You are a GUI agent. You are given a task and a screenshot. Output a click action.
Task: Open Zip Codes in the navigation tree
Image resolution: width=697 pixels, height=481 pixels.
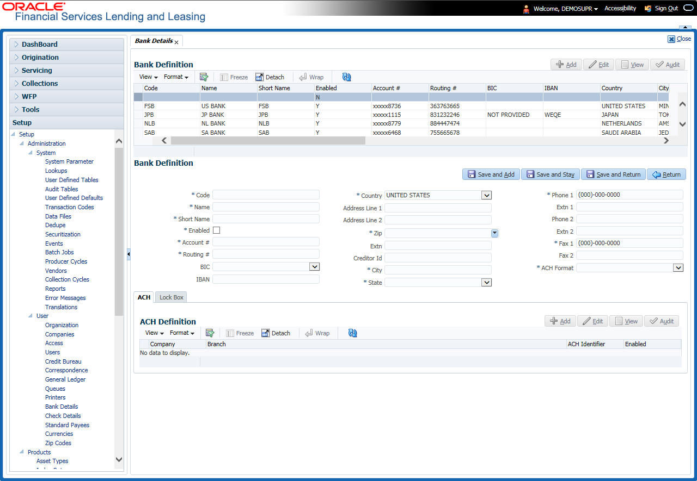[x=58, y=443]
